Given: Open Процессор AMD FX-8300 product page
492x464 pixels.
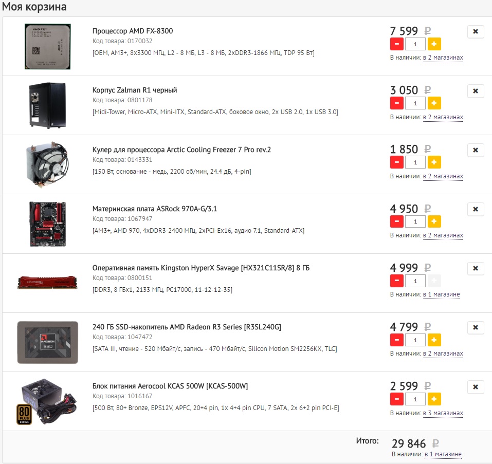Looking at the screenshot, I should tap(133, 31).
